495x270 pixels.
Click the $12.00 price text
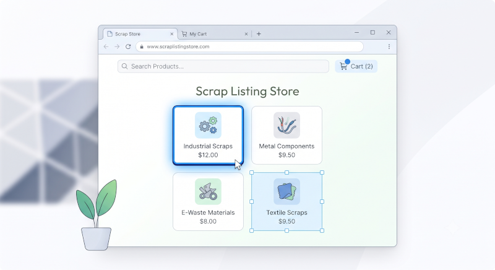pos(208,155)
